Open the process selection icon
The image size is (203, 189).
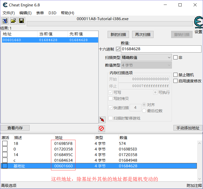tap(5, 21)
